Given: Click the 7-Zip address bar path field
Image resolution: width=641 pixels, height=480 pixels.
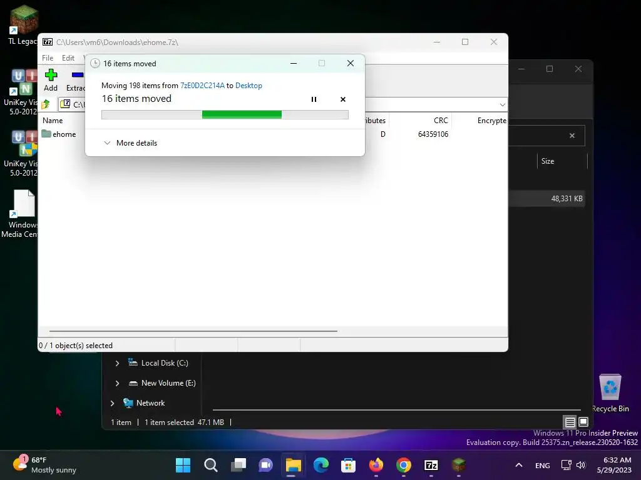Looking at the screenshot, I should point(282,104).
